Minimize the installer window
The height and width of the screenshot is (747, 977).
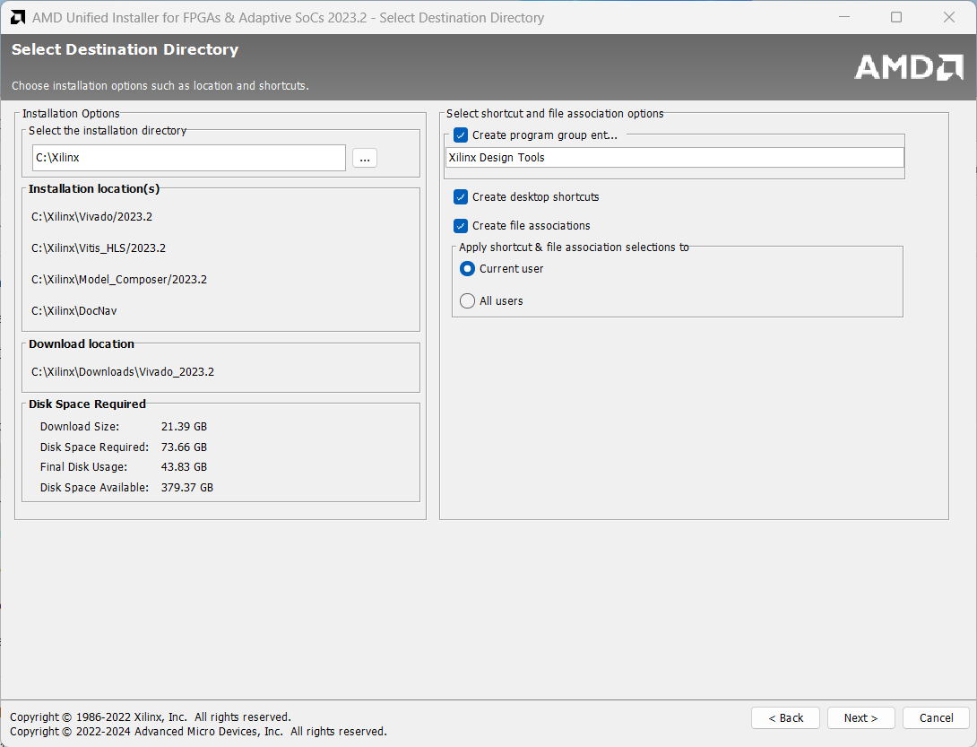843,17
